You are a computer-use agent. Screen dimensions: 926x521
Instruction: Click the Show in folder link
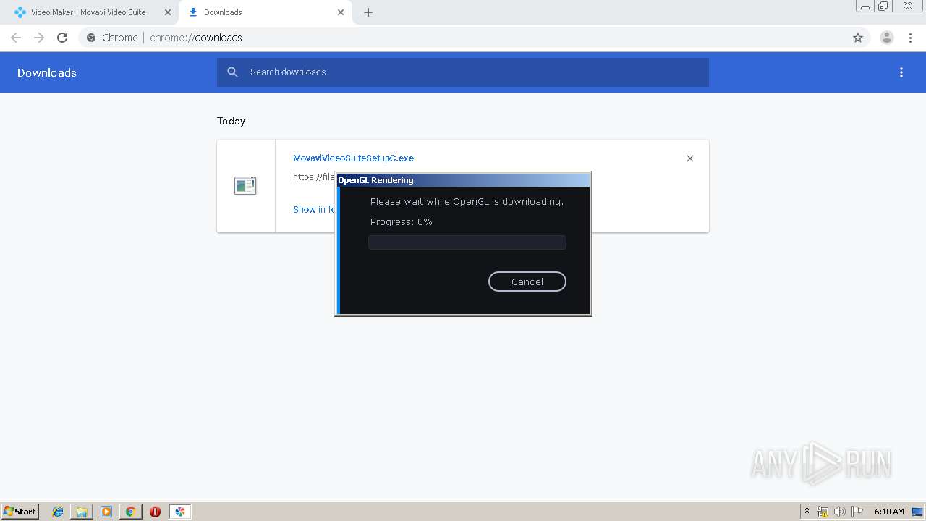314,209
